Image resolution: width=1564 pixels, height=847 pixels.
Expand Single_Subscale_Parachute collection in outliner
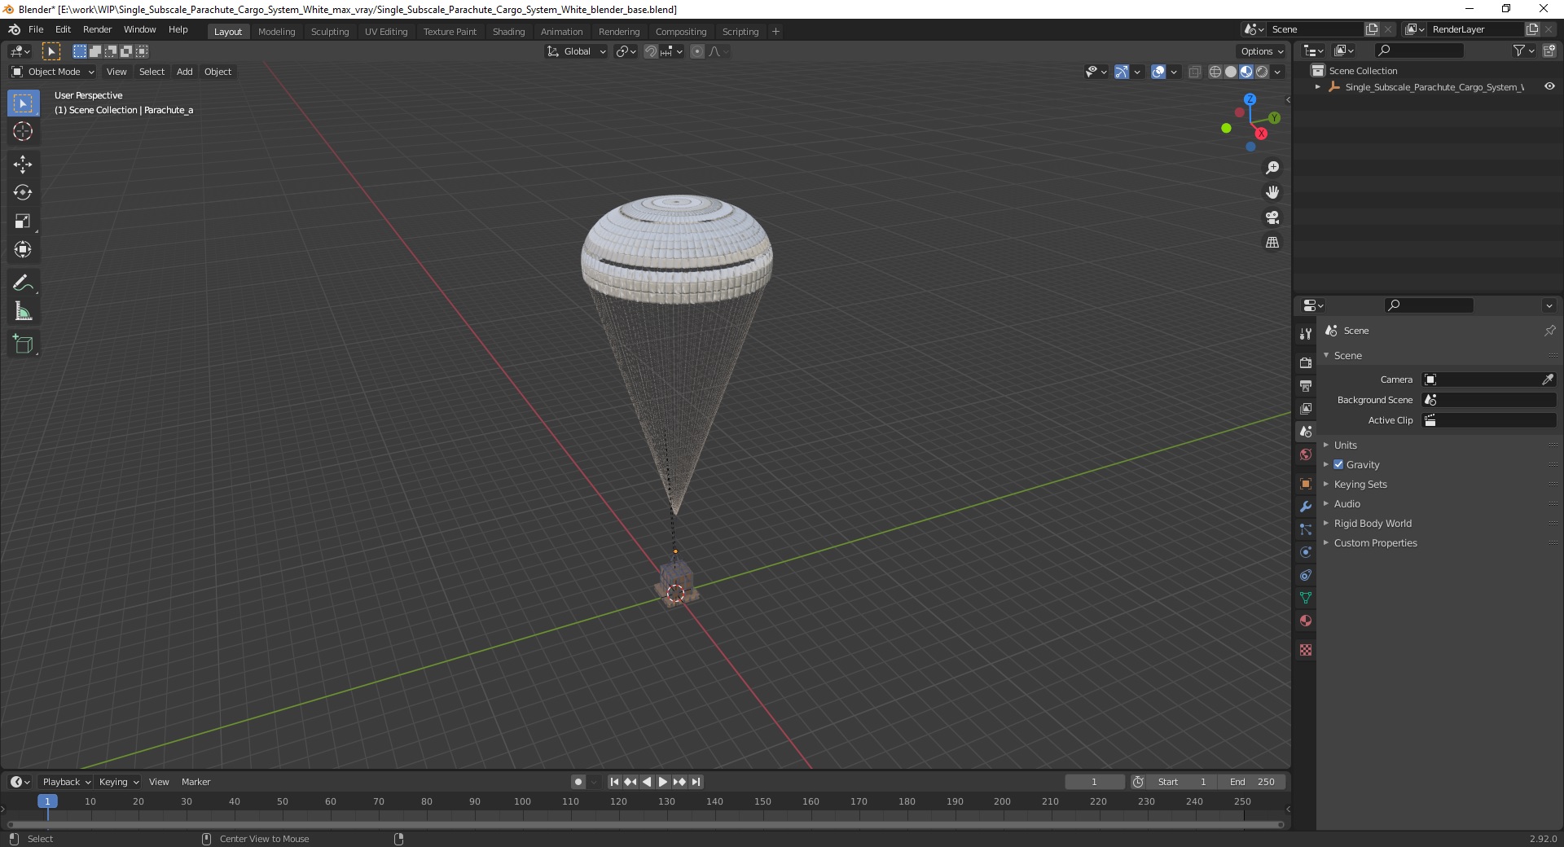pos(1318,86)
